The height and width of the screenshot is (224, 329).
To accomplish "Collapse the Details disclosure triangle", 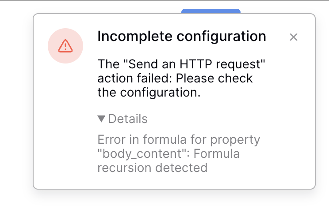I will (x=101, y=119).
